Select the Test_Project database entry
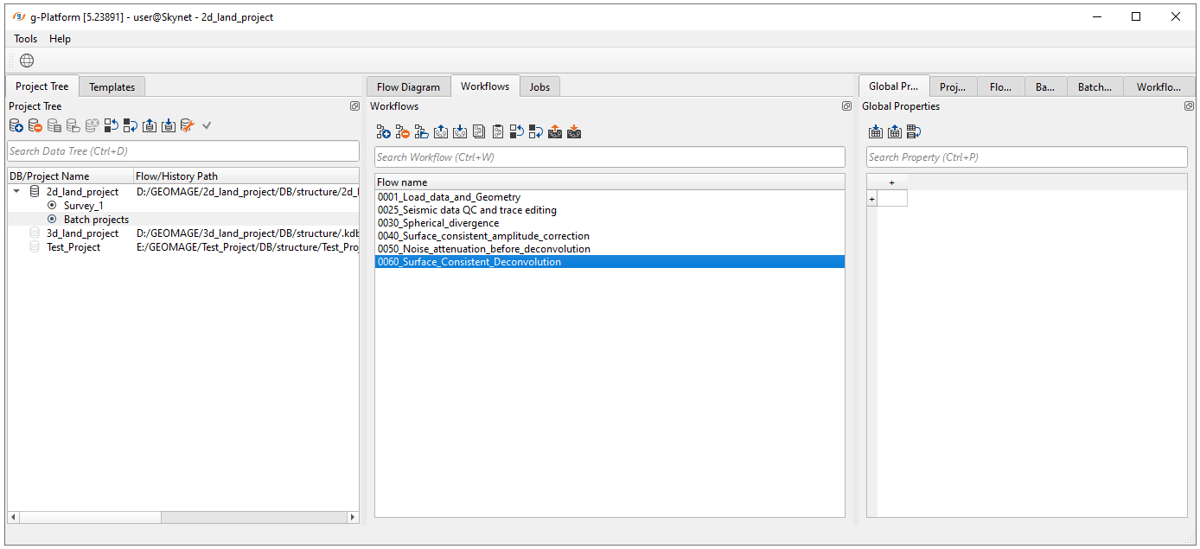This screenshot has height=549, width=1200. click(73, 247)
